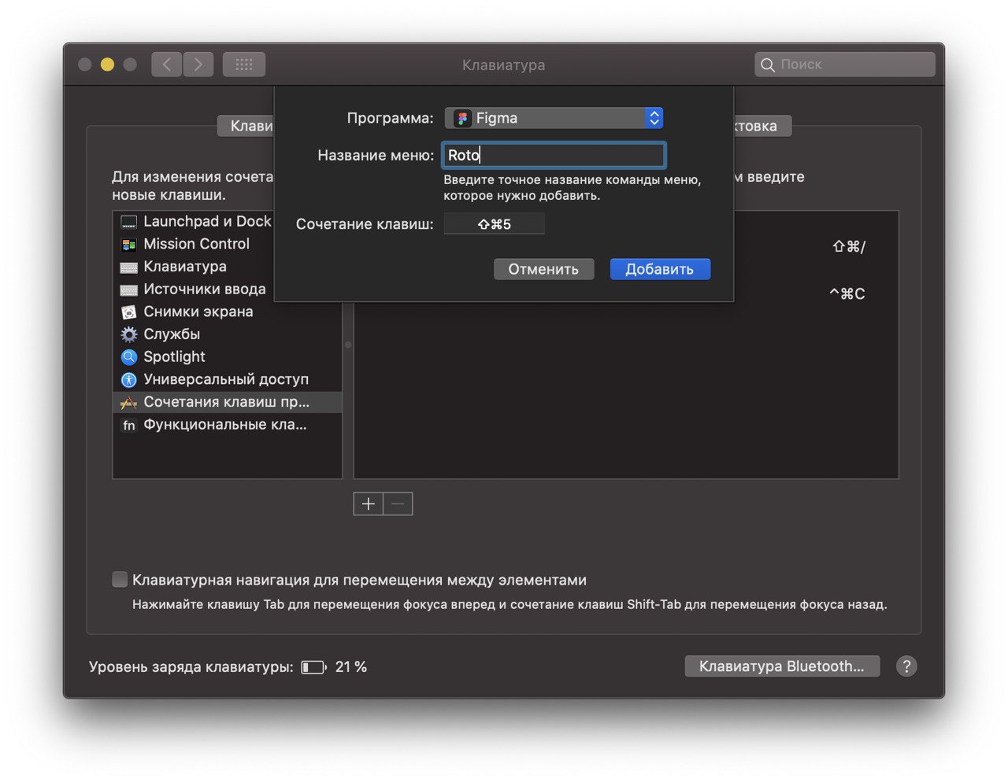This screenshot has width=1008, height=782.
Task: Click the Отменить button
Action: 543,269
